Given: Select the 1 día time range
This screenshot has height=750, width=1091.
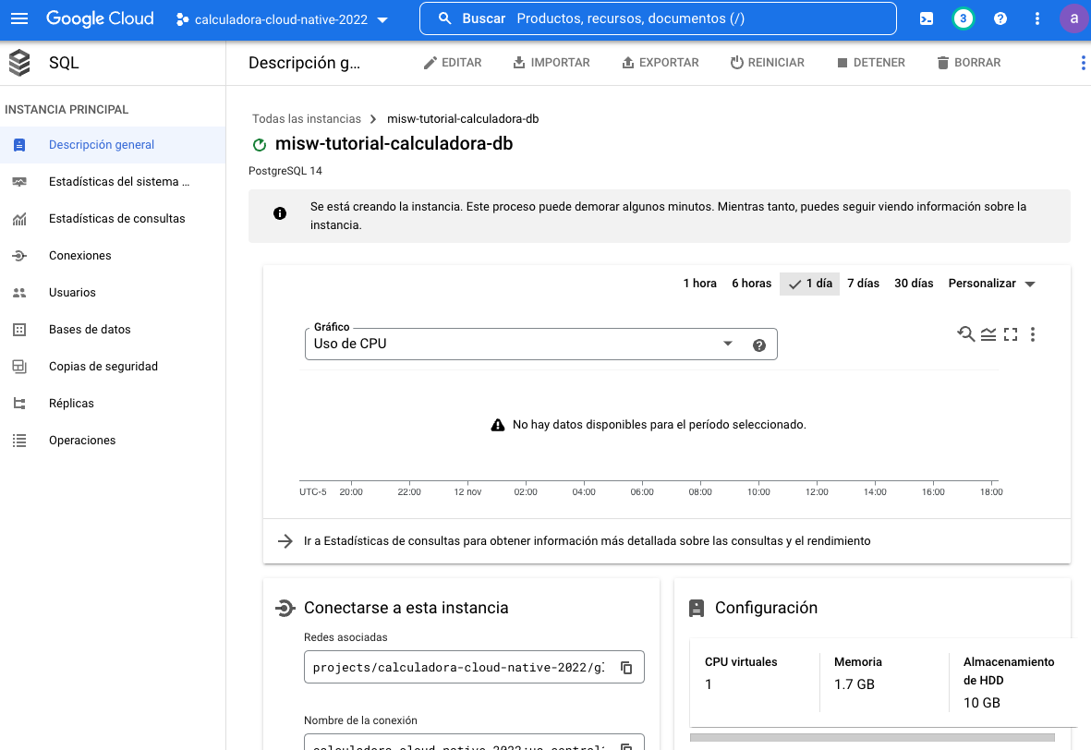Looking at the screenshot, I should (x=810, y=284).
